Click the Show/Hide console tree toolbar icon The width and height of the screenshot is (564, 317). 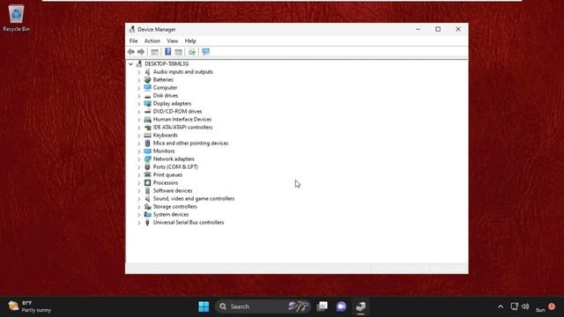click(155, 52)
